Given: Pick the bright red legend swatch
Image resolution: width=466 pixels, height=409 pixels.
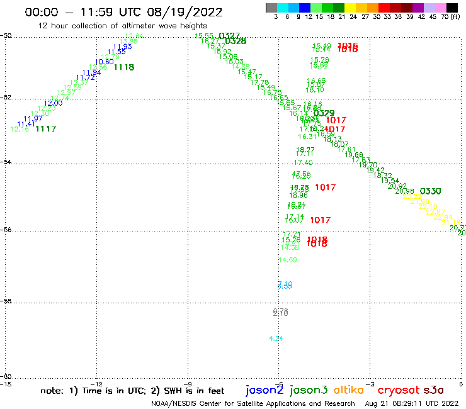Looking at the screenshot, I should (x=384, y=8).
